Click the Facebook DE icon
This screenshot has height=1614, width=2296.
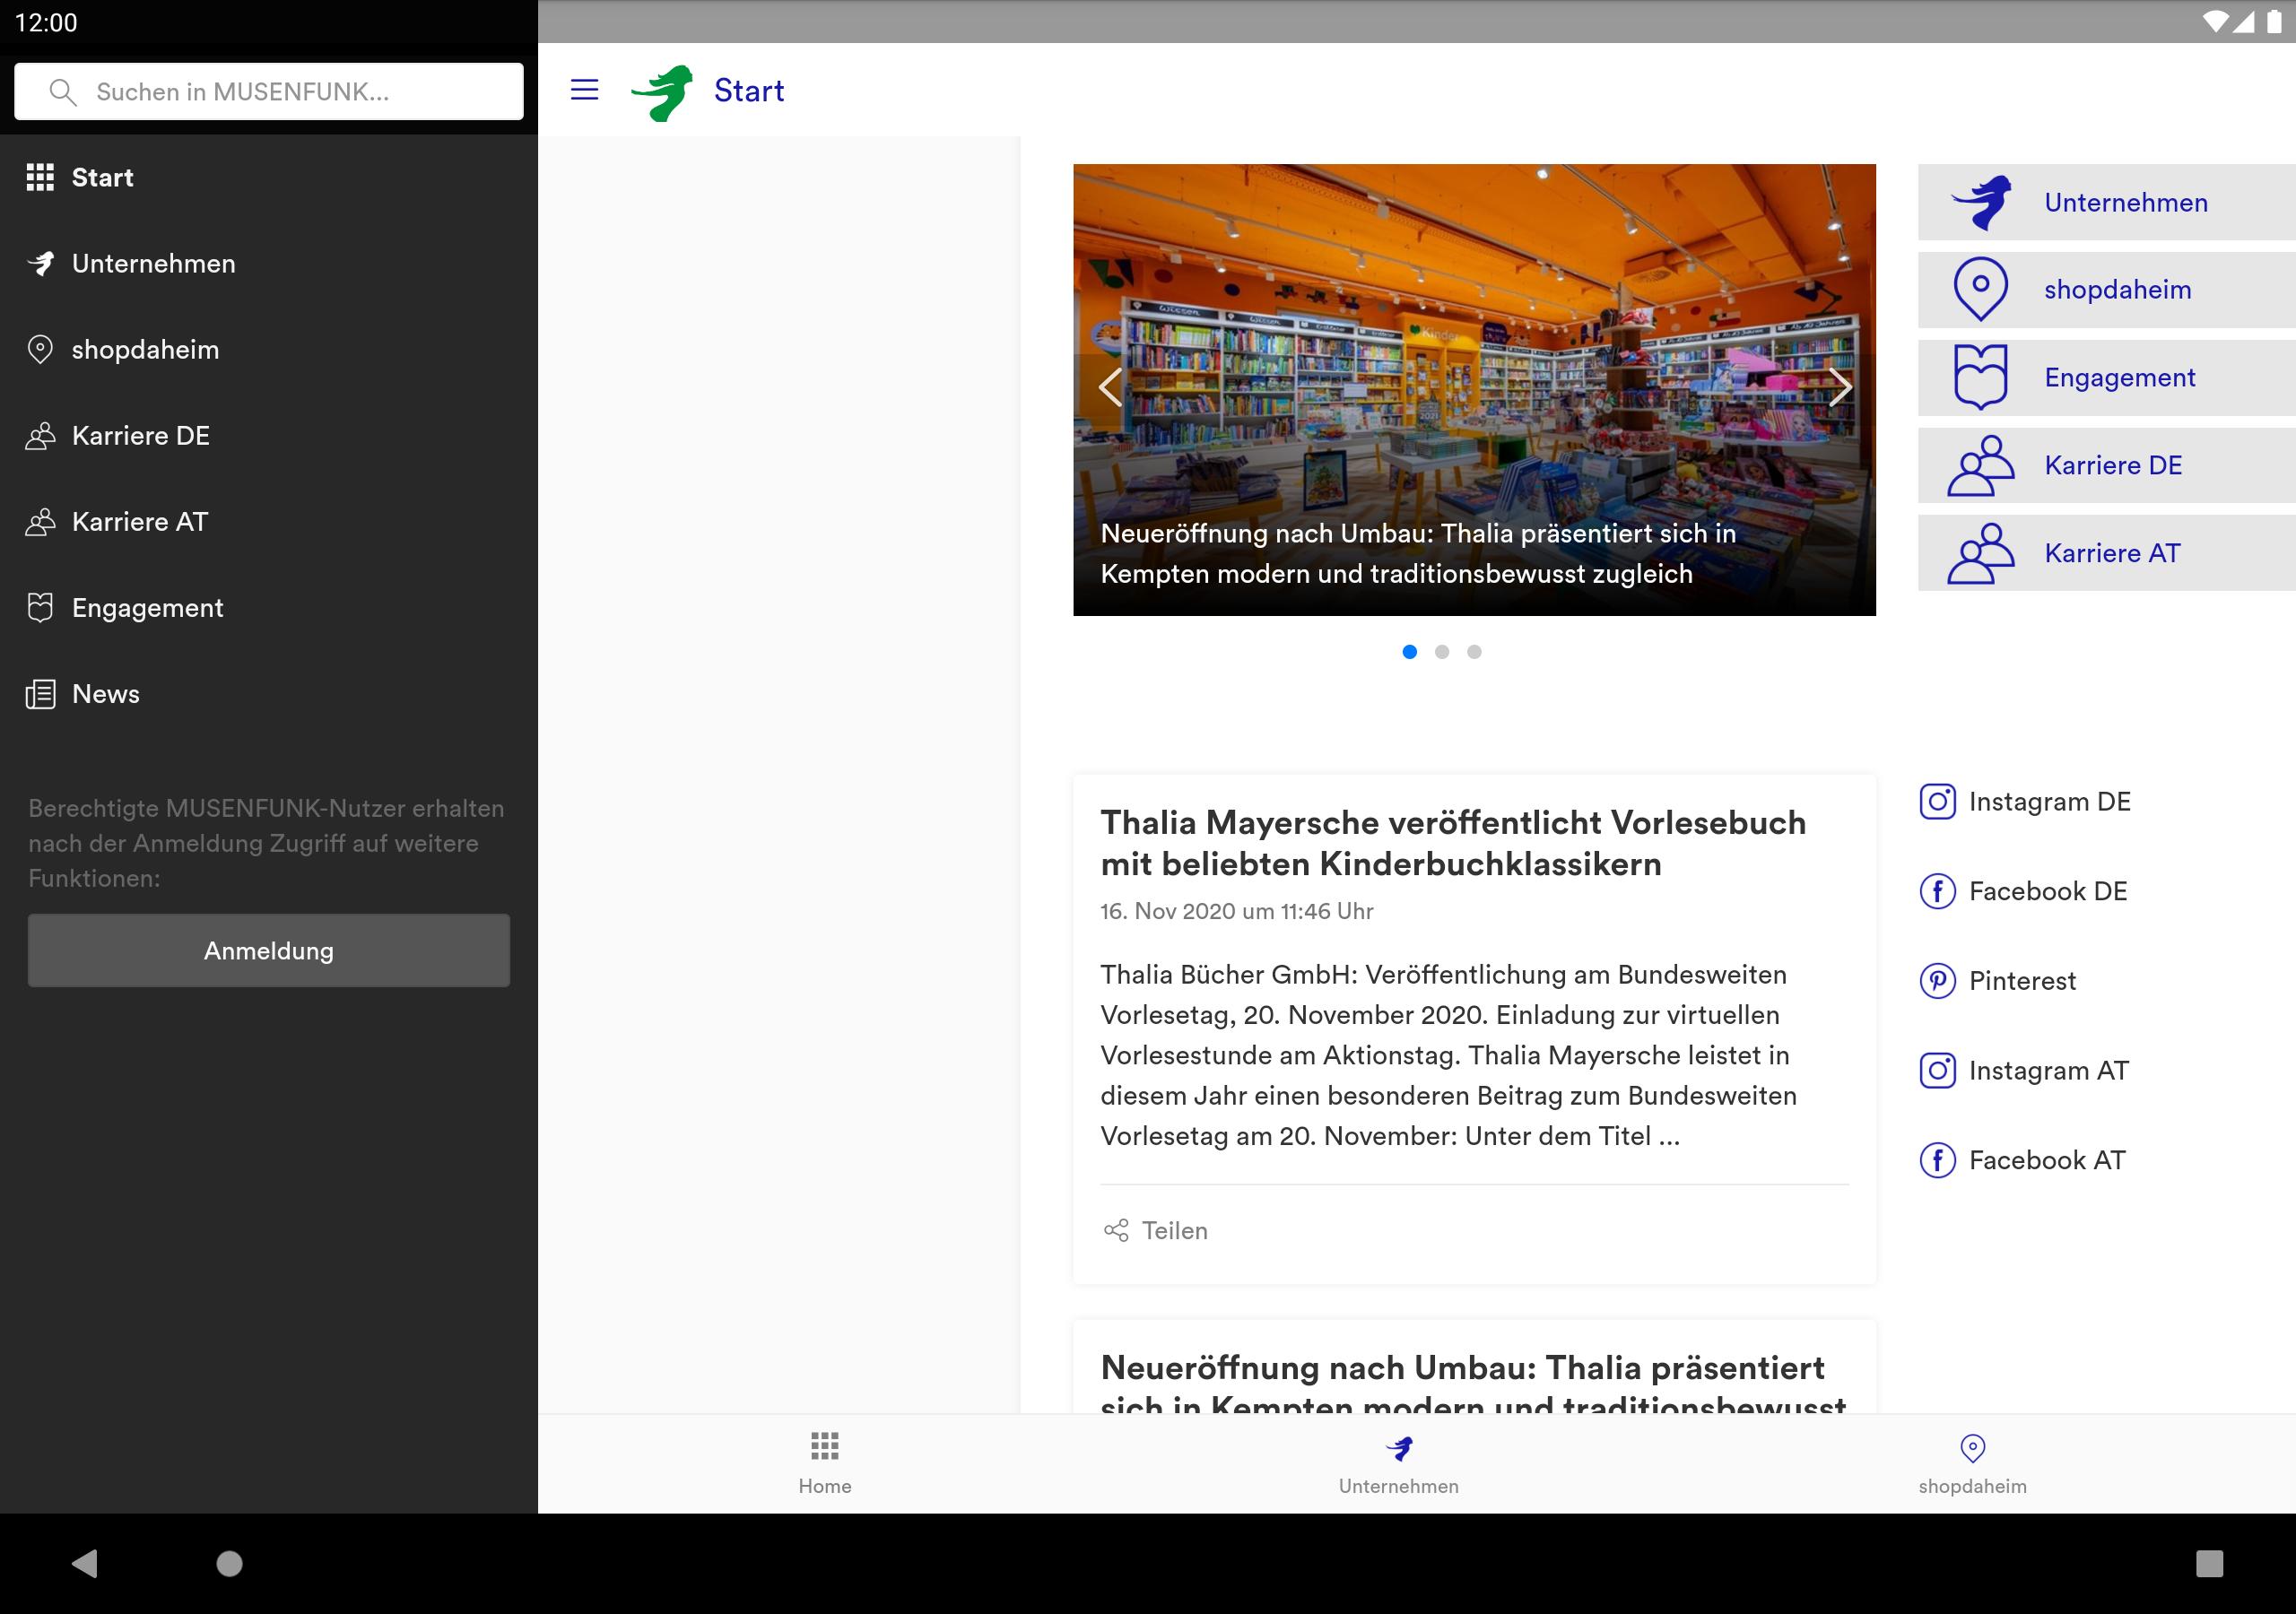1938,891
